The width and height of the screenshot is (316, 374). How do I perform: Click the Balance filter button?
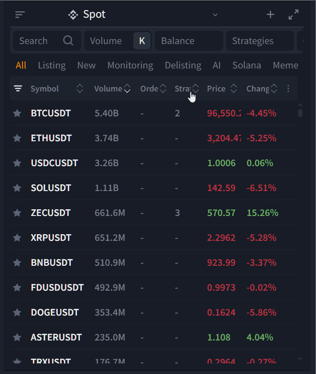point(189,41)
